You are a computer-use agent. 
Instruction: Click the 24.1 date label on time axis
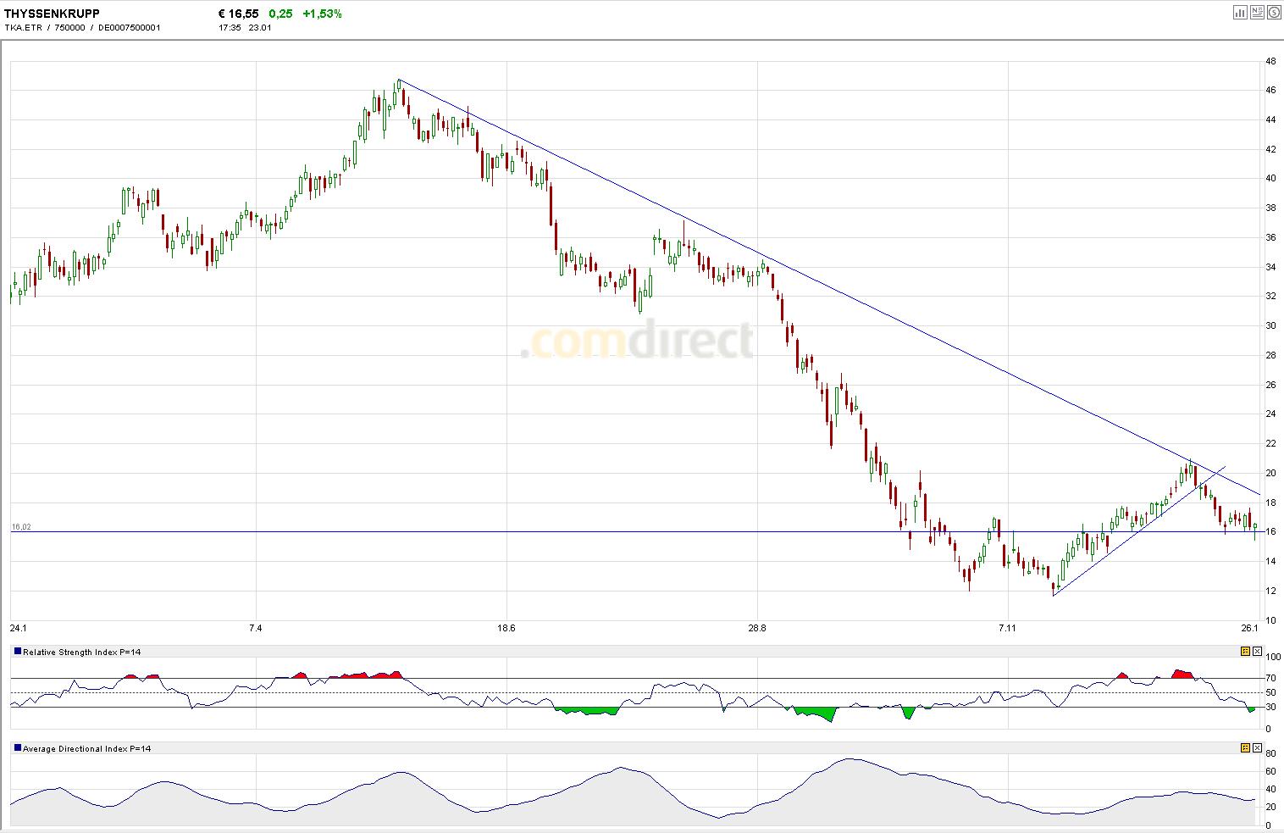tap(18, 629)
